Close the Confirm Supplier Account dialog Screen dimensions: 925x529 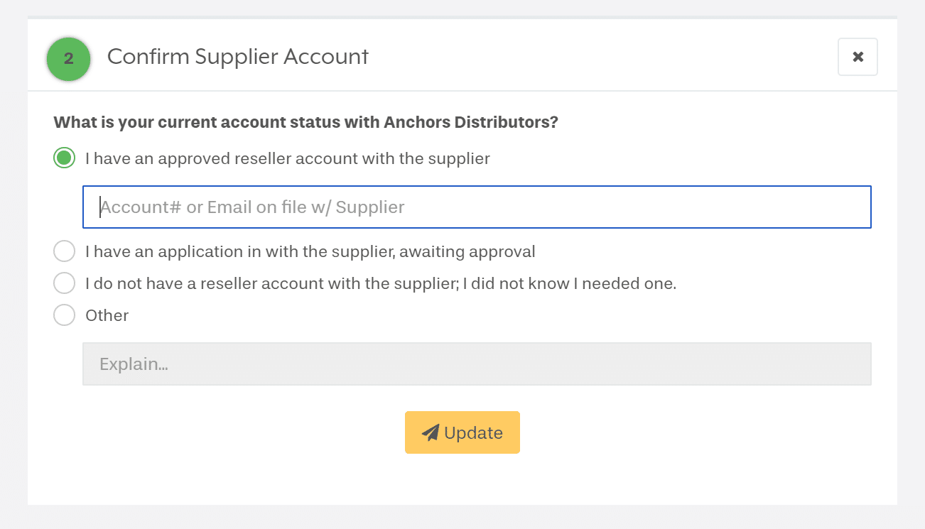pos(858,57)
